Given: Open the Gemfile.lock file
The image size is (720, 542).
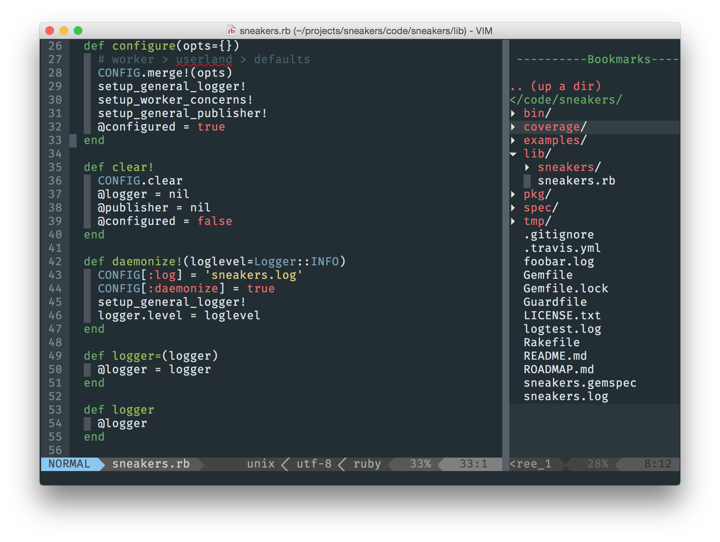Looking at the screenshot, I should (566, 289).
